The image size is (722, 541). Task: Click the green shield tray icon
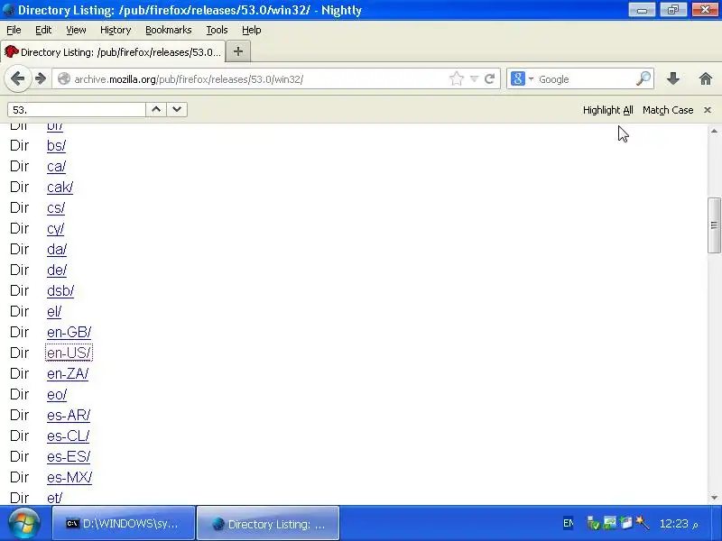click(x=593, y=523)
